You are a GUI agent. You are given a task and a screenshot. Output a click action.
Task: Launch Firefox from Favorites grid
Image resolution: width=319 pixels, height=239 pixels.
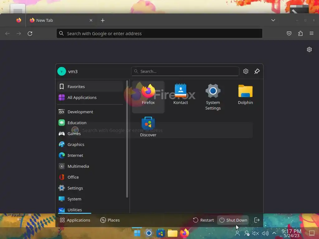coord(148,97)
